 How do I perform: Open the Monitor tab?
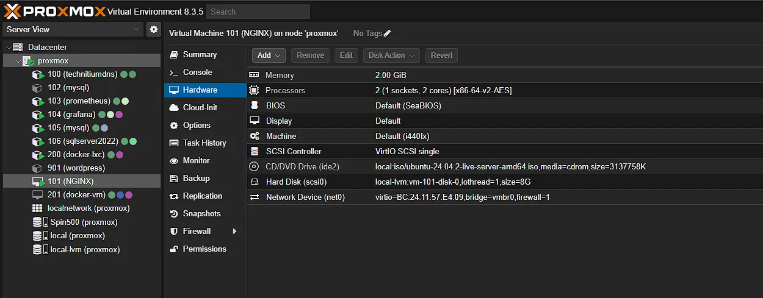(205, 160)
